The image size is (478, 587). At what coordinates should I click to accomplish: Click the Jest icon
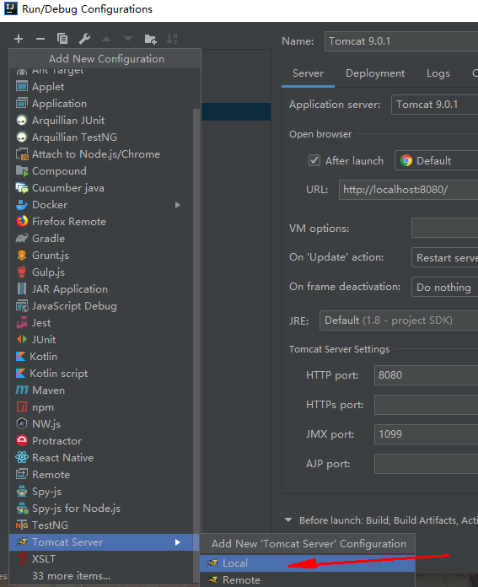pos(22,322)
